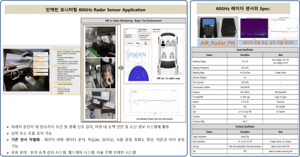Enable the Escalation Warning checkbox
The image size is (300, 157).
pos(139,34)
